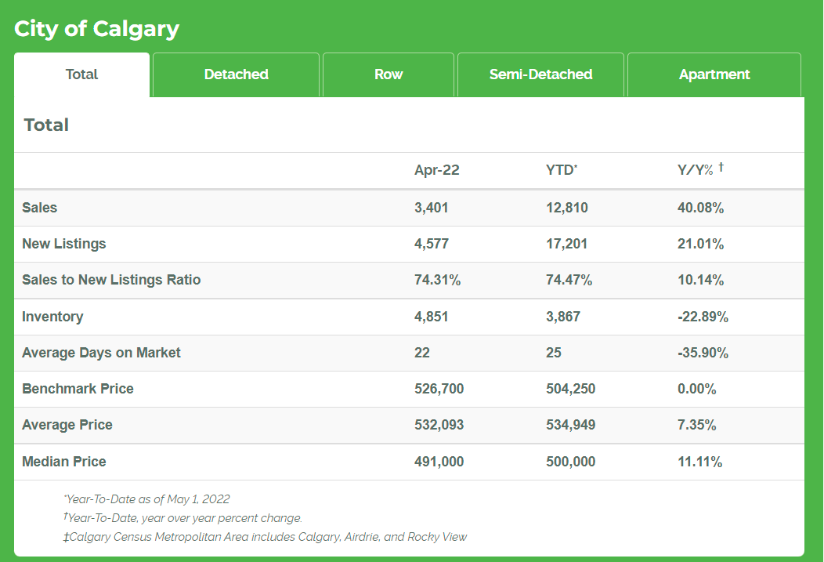The image size is (824, 562).
Task: Select the YTD New Listings value 17,201
Action: (566, 244)
